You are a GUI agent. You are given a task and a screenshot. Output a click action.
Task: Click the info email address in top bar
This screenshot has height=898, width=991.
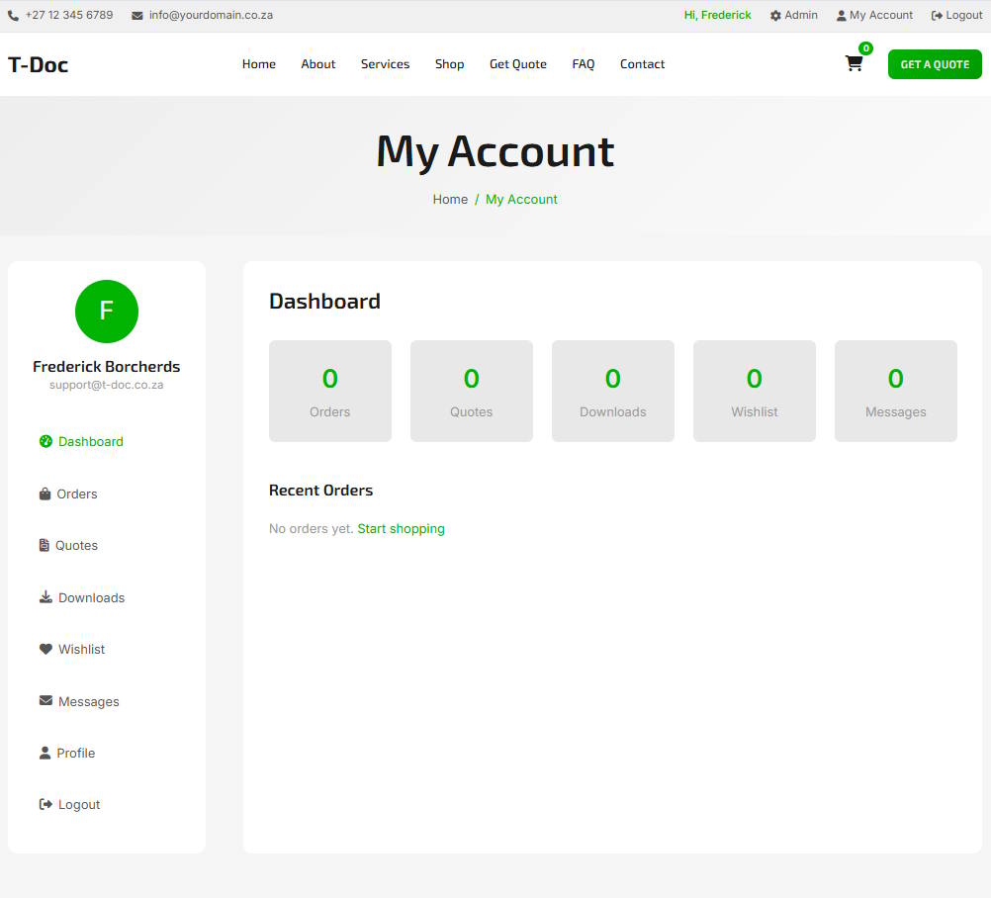coord(210,16)
